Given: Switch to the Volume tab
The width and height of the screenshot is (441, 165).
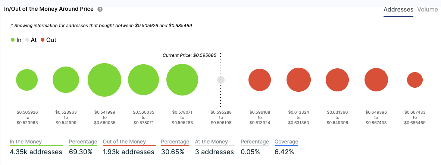Looking at the screenshot, I should (427, 10).
